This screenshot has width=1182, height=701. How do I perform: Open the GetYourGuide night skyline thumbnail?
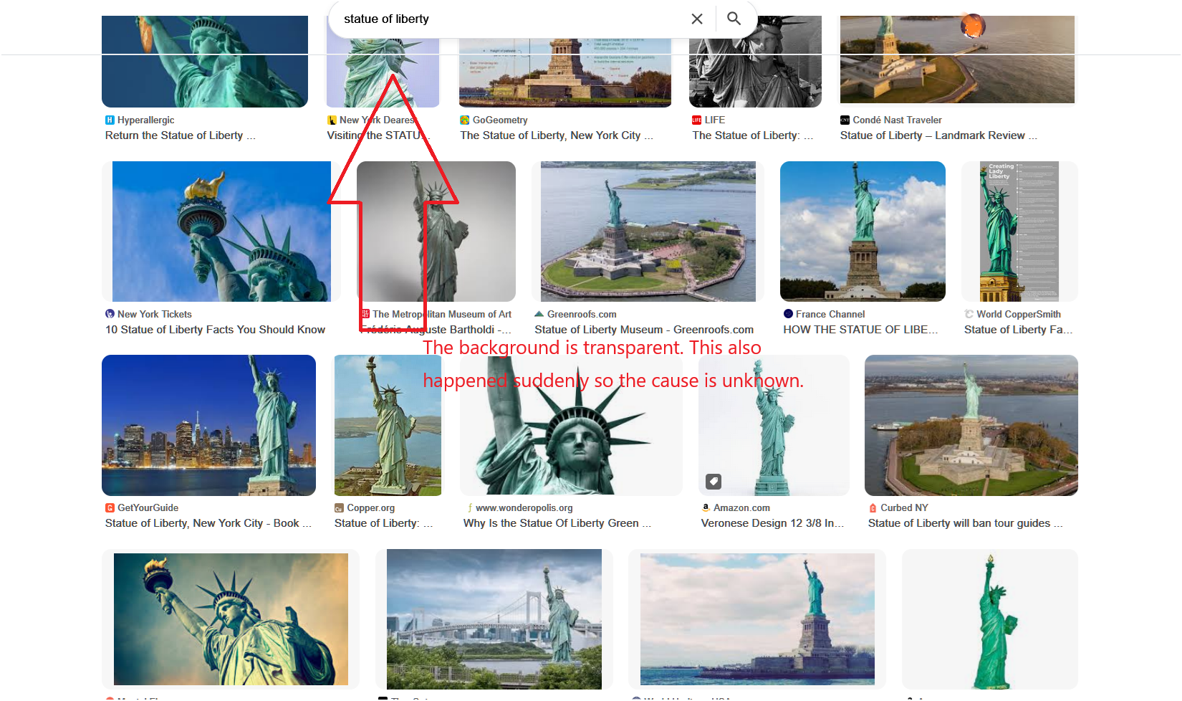208,425
